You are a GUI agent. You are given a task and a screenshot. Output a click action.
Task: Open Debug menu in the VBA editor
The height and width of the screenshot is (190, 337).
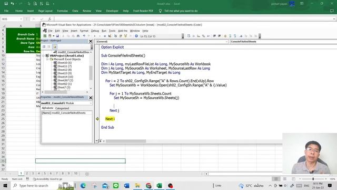pyautogui.click(x=95, y=31)
